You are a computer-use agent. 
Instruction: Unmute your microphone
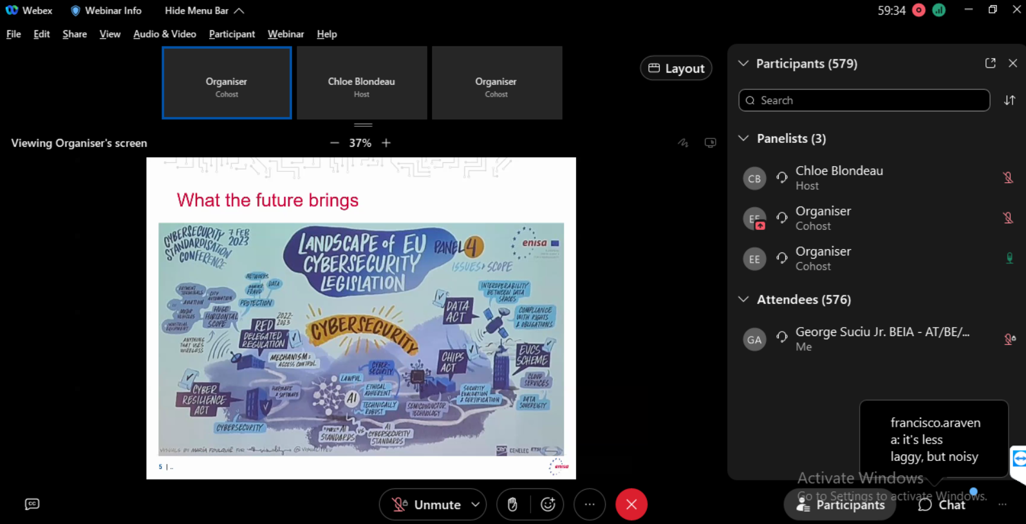tap(427, 505)
